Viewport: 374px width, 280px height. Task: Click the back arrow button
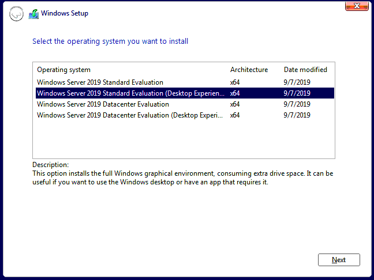(x=16, y=14)
